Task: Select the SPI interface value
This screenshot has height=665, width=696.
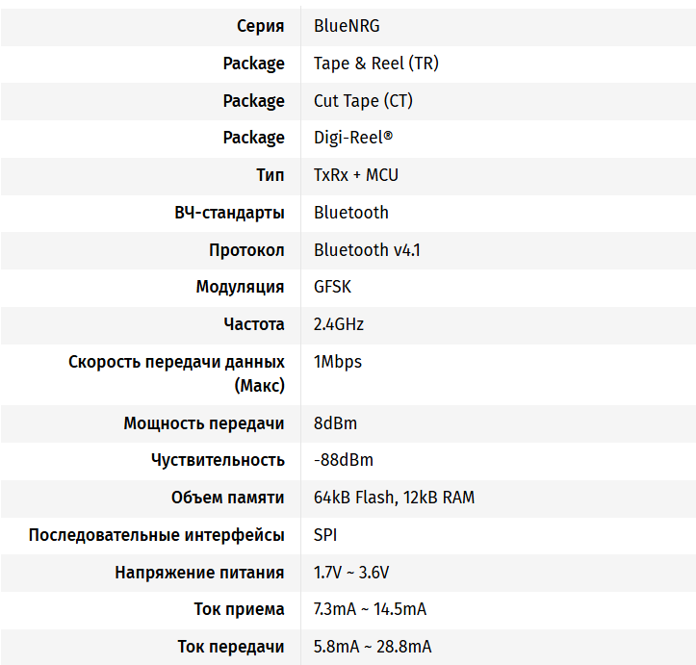Action: coord(325,535)
